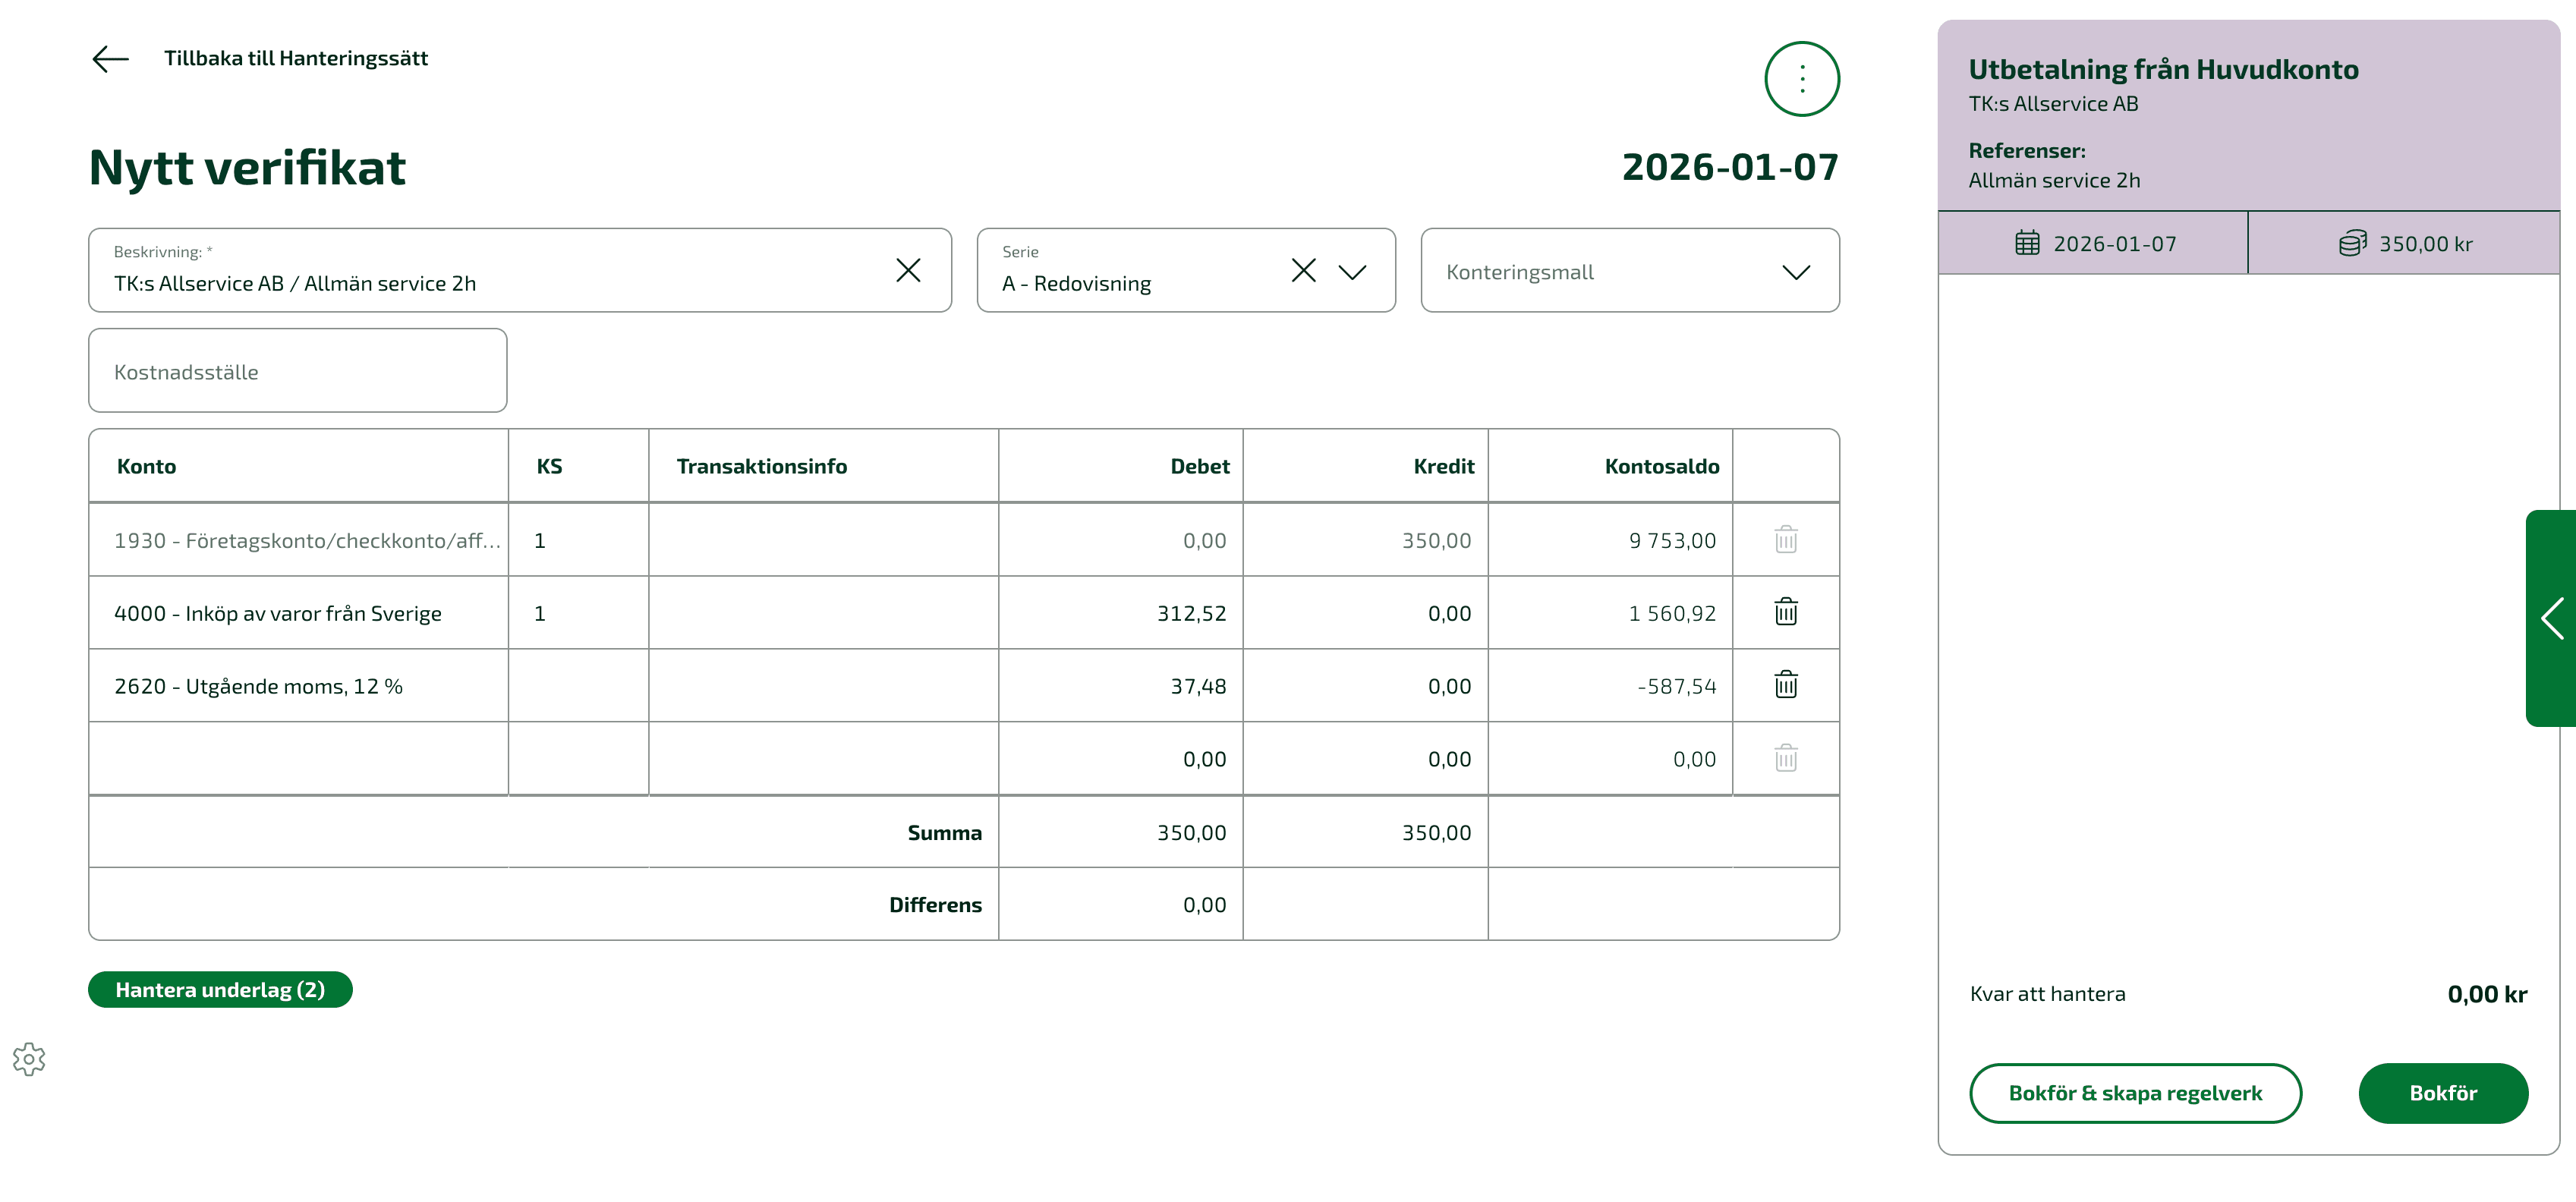Clear the Serie selection
The height and width of the screenshot is (1202, 2576).
coord(1303,270)
